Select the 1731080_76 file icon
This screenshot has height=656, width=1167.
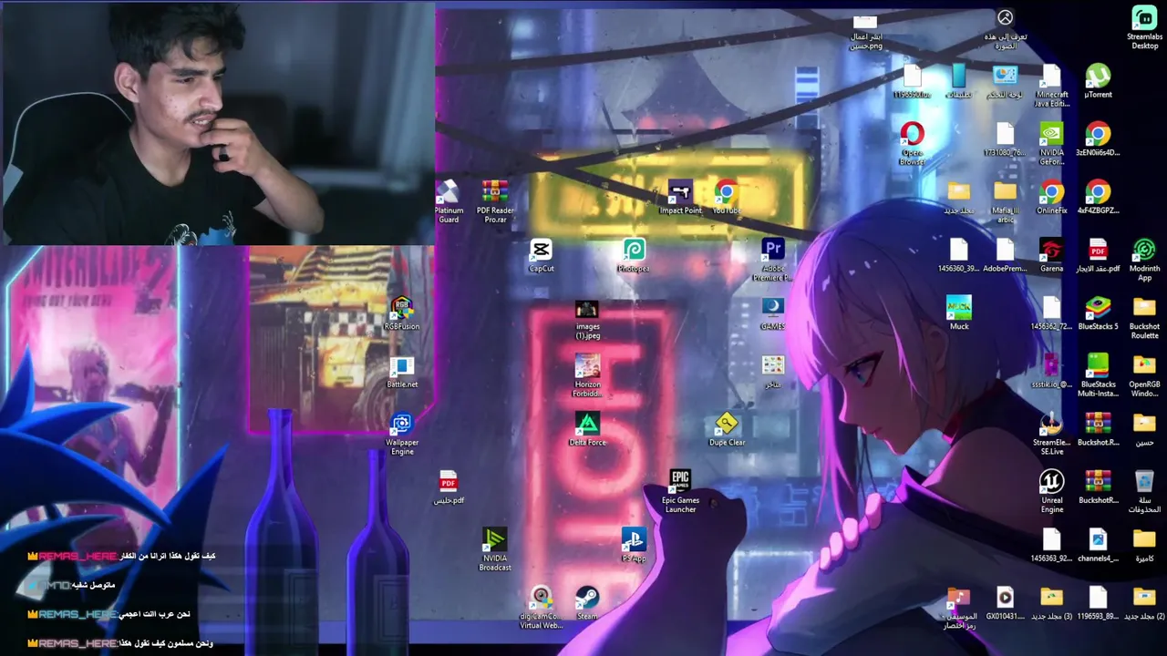tap(1005, 139)
